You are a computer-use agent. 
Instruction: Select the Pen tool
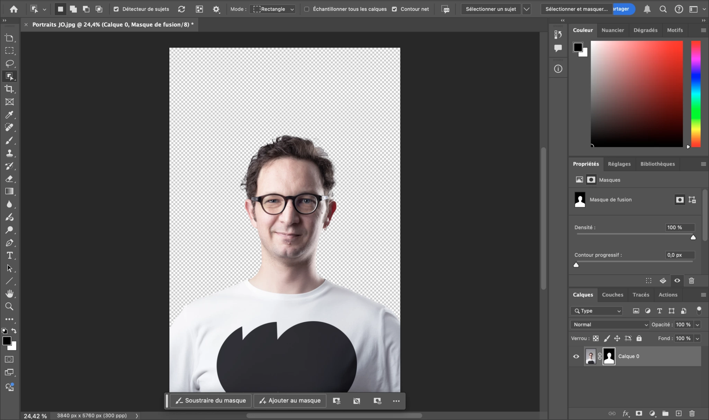[x=9, y=243]
